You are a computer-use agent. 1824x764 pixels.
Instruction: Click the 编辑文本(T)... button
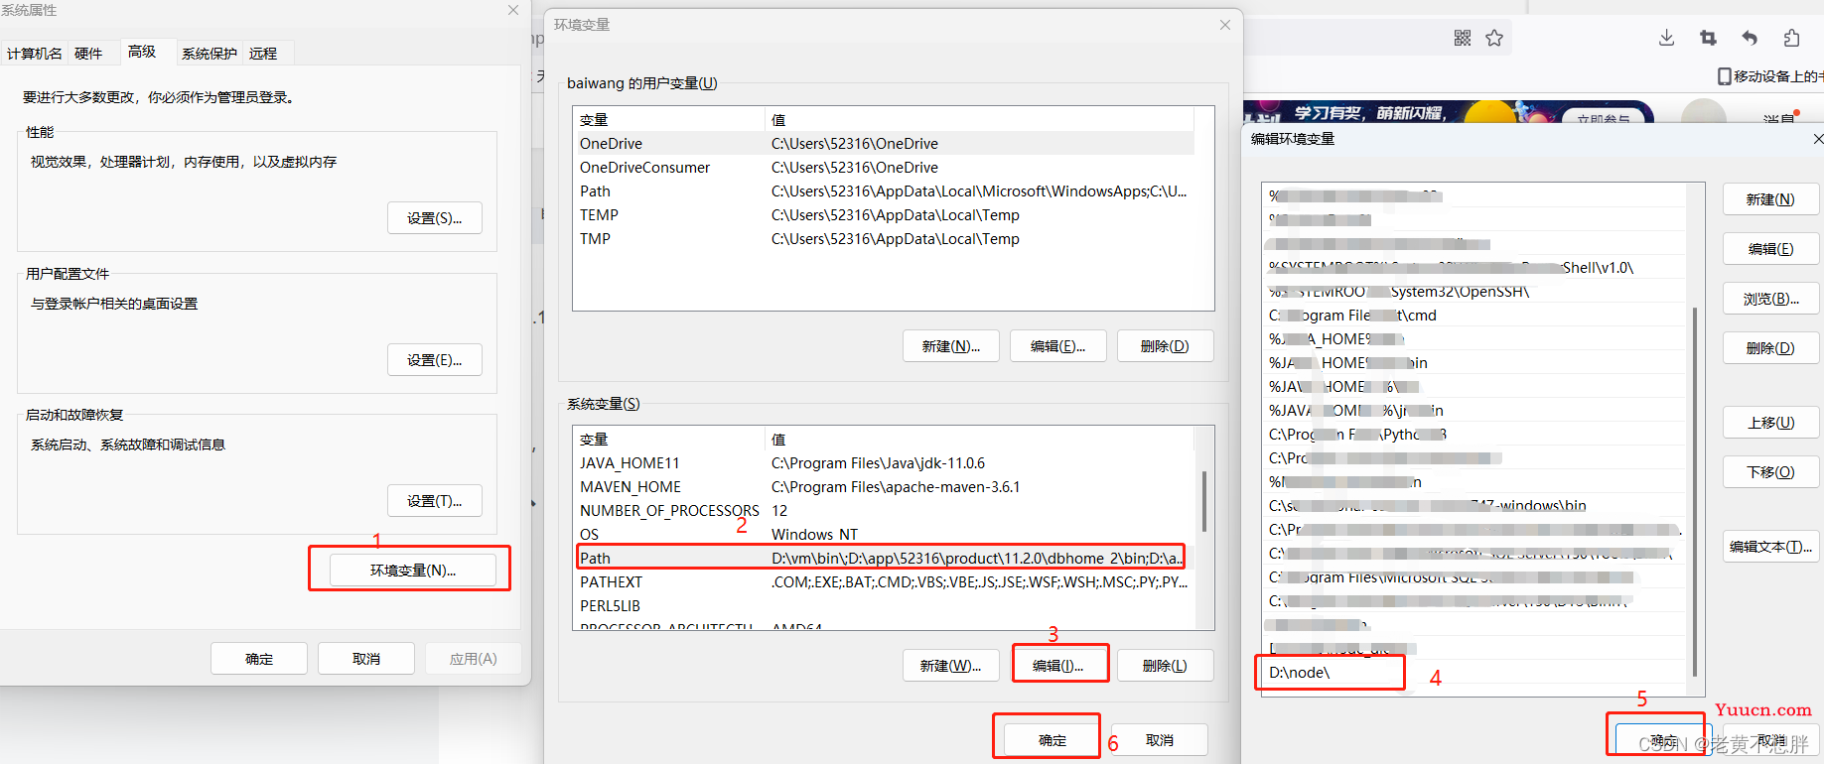pyautogui.click(x=1771, y=547)
